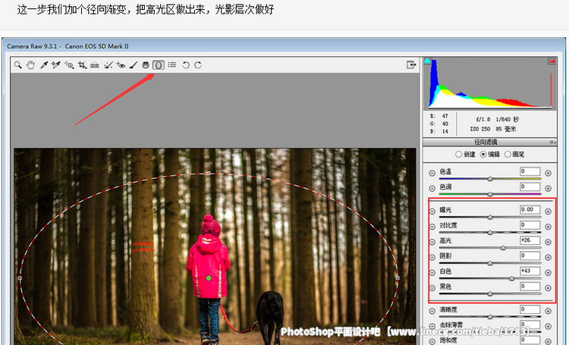Viewport: 569px width, 345px height.
Task: Decrease 对比度 with minus icon
Action: 432,227
